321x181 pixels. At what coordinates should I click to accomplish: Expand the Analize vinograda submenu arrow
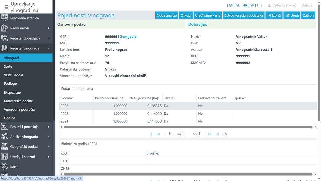[48, 137]
